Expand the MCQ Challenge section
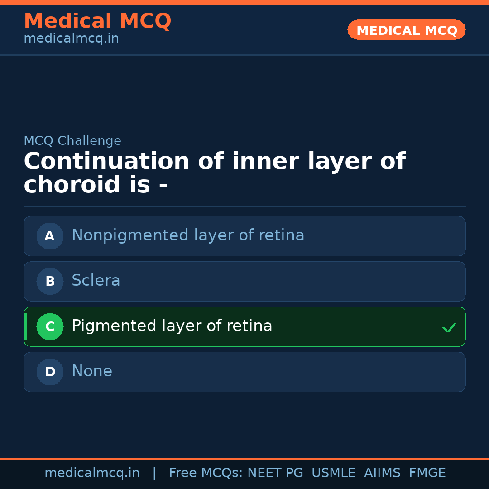489x489 pixels. click(72, 141)
